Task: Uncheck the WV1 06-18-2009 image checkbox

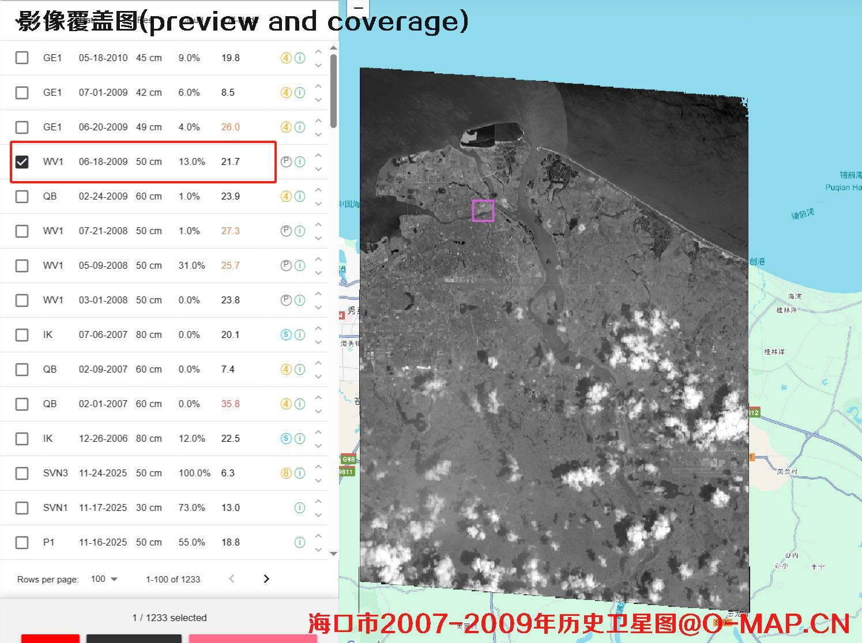Action: click(x=22, y=161)
